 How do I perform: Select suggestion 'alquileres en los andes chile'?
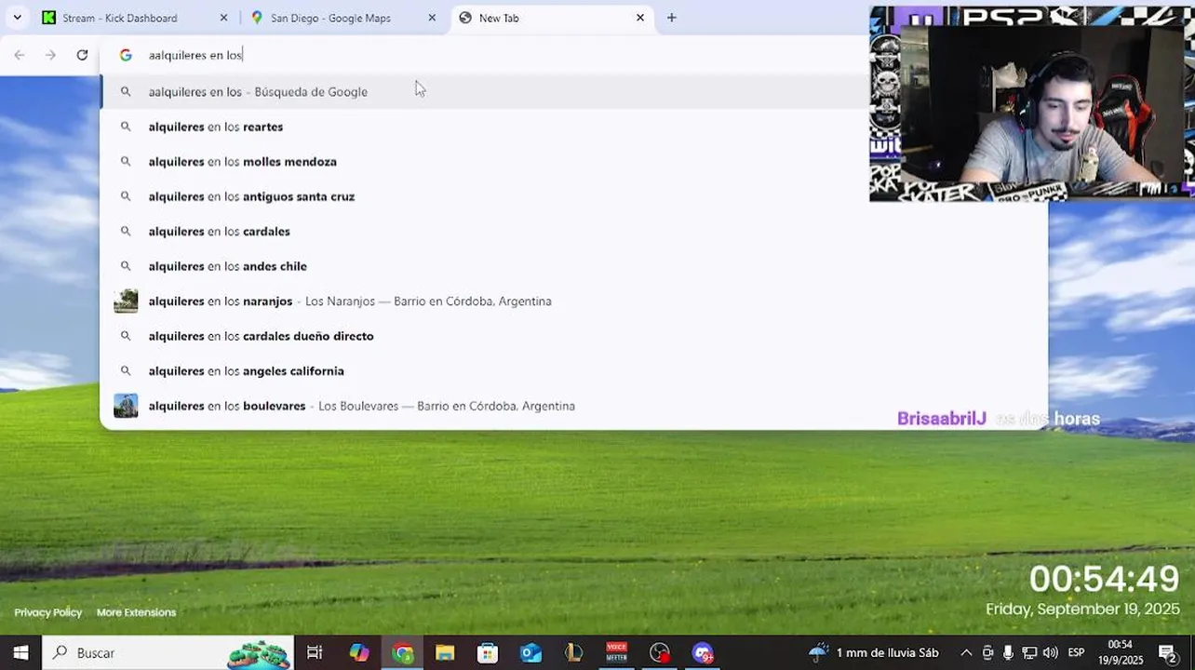573,266
